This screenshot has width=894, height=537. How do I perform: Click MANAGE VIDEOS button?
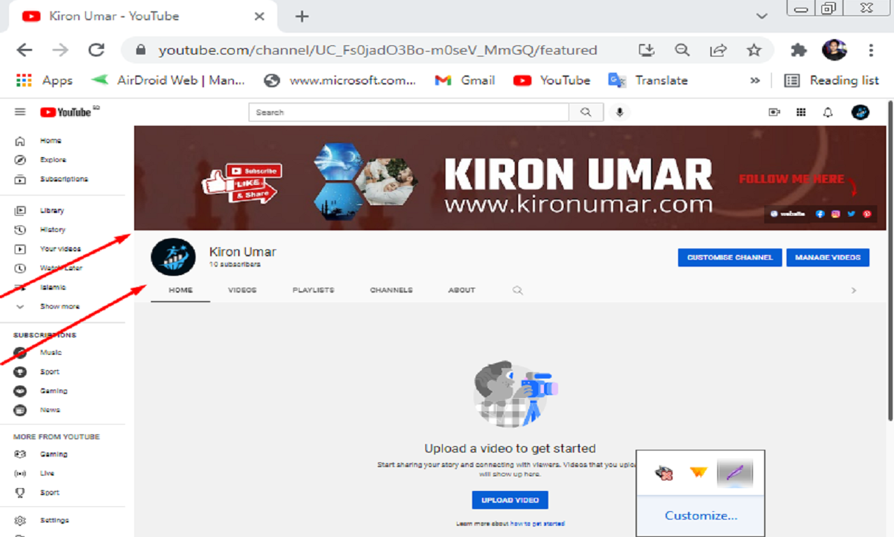pos(828,258)
